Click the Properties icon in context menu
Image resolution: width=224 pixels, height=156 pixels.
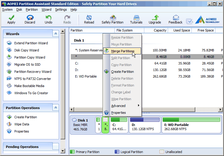click(x=106, y=113)
